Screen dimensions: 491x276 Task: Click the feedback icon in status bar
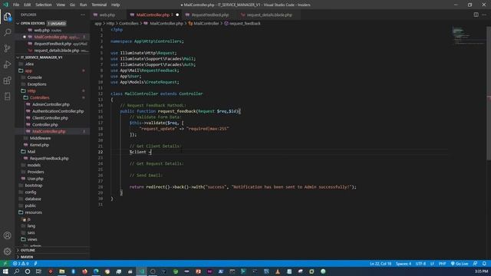pyautogui.click(x=476, y=264)
